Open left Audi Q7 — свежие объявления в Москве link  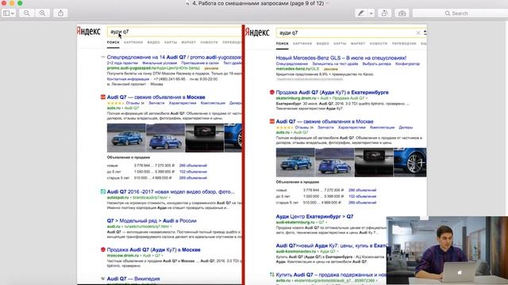coord(156,97)
